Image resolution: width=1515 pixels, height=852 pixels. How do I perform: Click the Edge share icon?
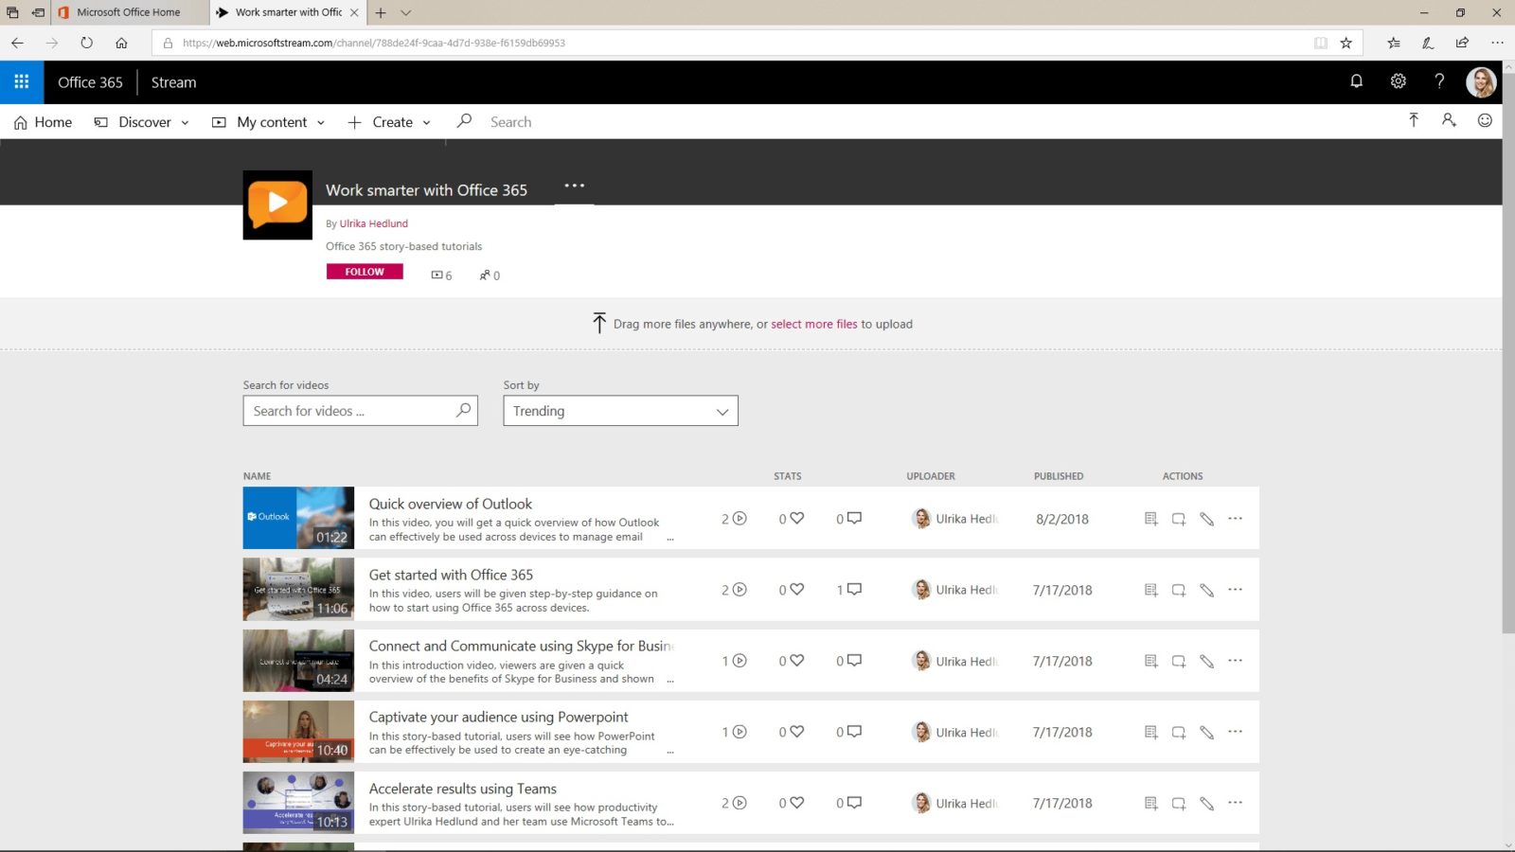(1462, 43)
